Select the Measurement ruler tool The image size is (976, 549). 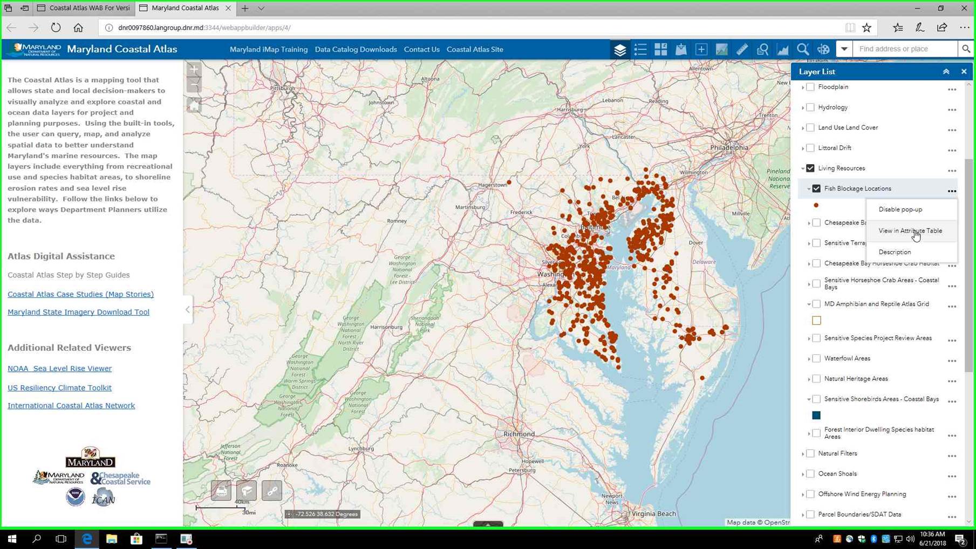pos(742,49)
